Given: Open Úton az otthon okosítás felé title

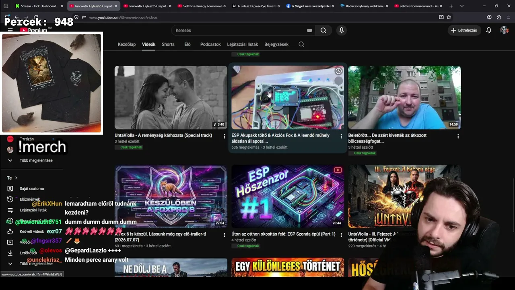Looking at the screenshot, I should point(283,234).
